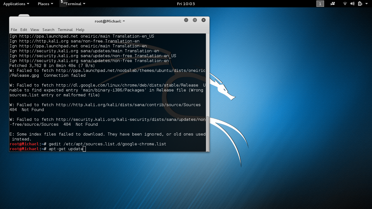Screen dimensions: 372x209
Task: Open the View menu in the terminal
Action: pos(35,30)
